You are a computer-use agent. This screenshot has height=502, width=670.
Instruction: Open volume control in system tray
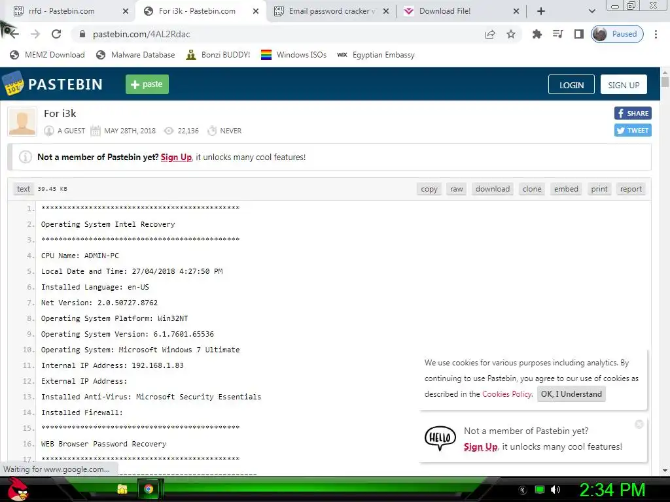click(x=555, y=490)
